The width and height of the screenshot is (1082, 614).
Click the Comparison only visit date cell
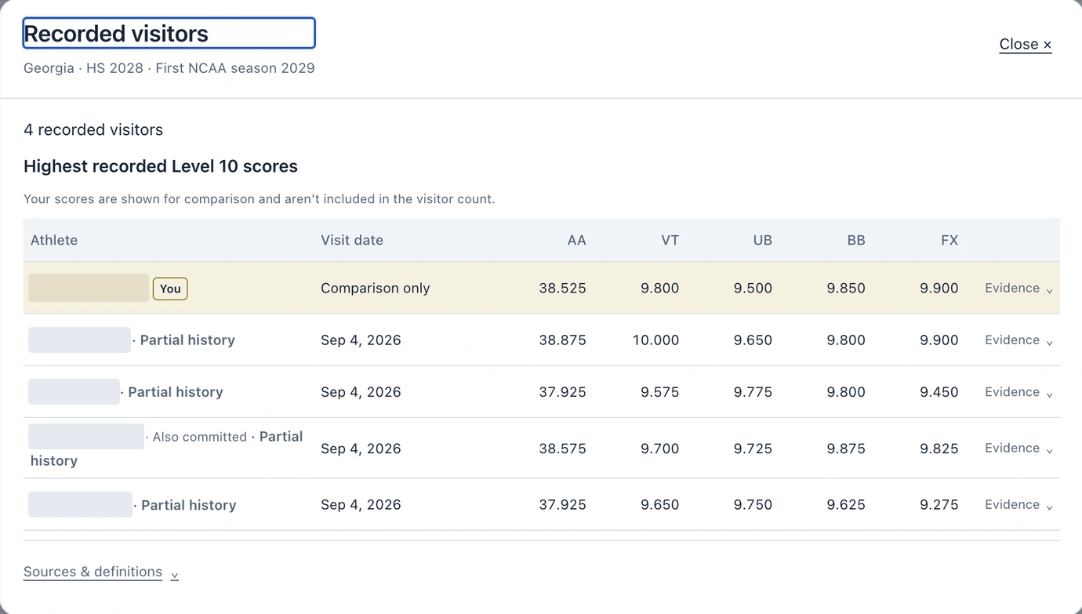pos(376,289)
